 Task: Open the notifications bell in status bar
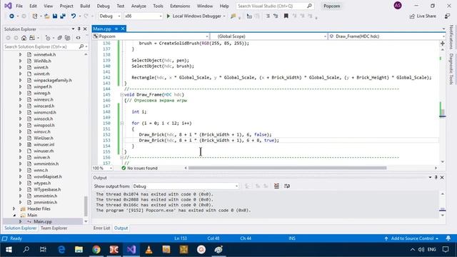448,238
